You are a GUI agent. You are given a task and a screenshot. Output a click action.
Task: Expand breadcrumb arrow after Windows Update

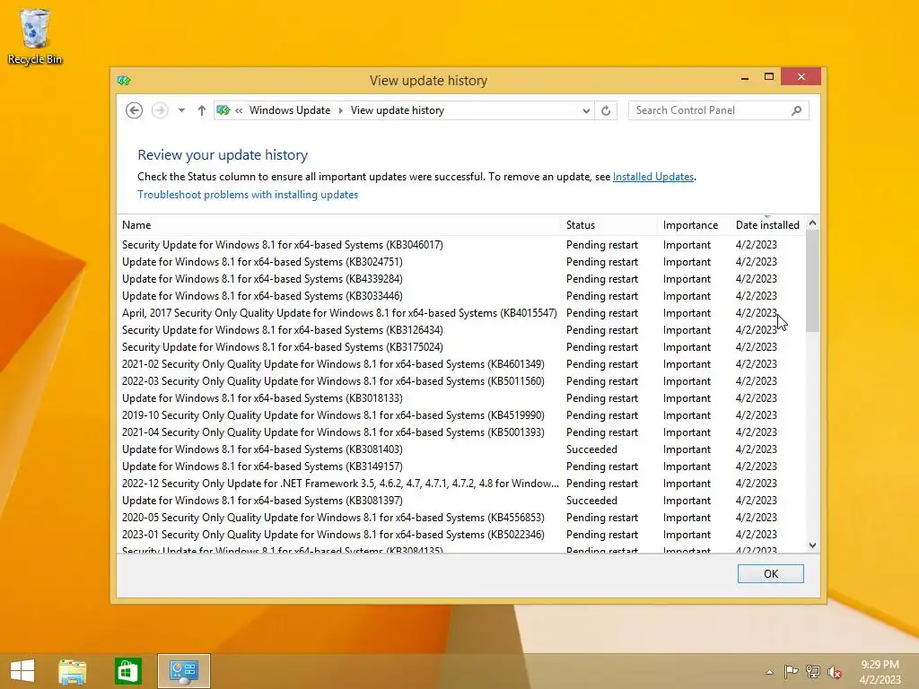coord(340,110)
